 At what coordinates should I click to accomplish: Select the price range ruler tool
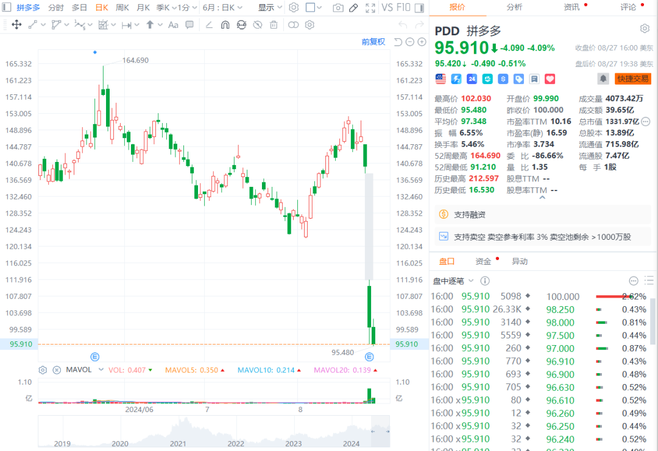[126, 25]
